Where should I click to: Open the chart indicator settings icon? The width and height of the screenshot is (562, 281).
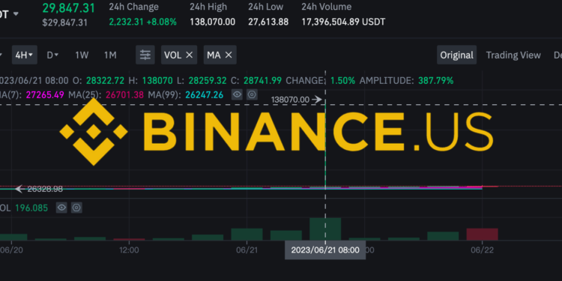click(145, 55)
